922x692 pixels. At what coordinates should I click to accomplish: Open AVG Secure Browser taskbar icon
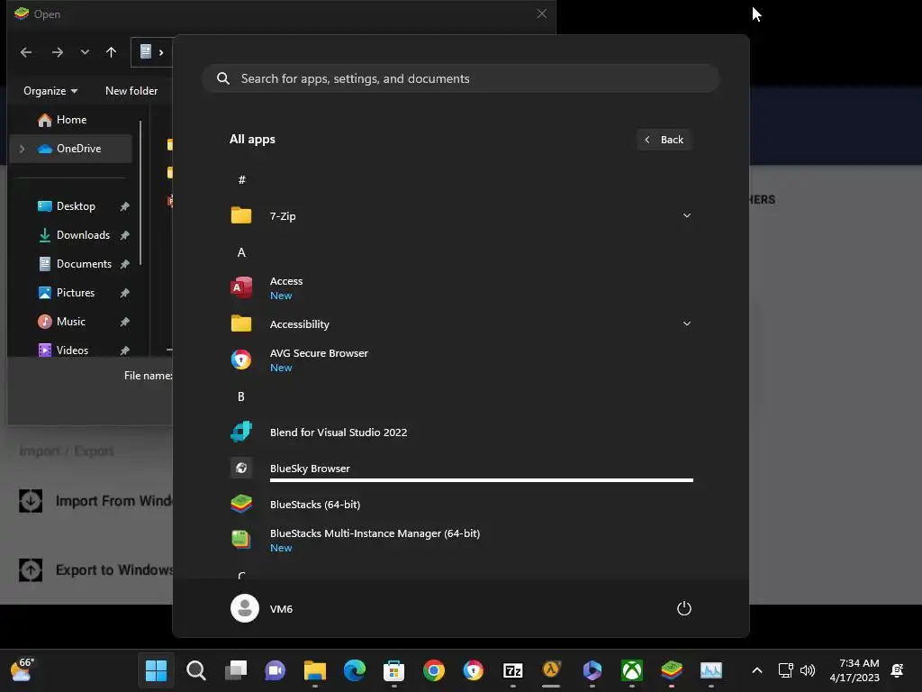474,670
